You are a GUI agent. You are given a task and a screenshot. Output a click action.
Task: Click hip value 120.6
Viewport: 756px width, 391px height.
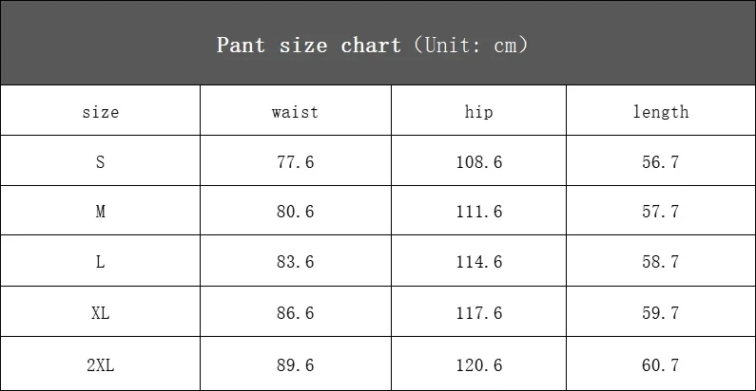pyautogui.click(x=478, y=364)
